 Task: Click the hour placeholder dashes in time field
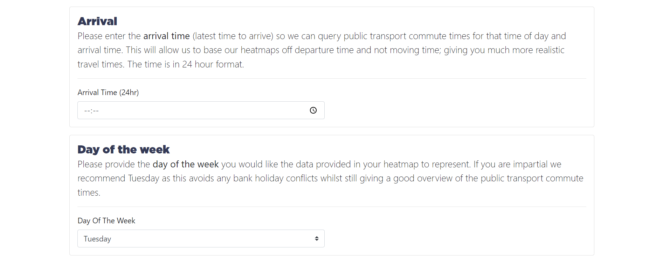tap(87, 111)
